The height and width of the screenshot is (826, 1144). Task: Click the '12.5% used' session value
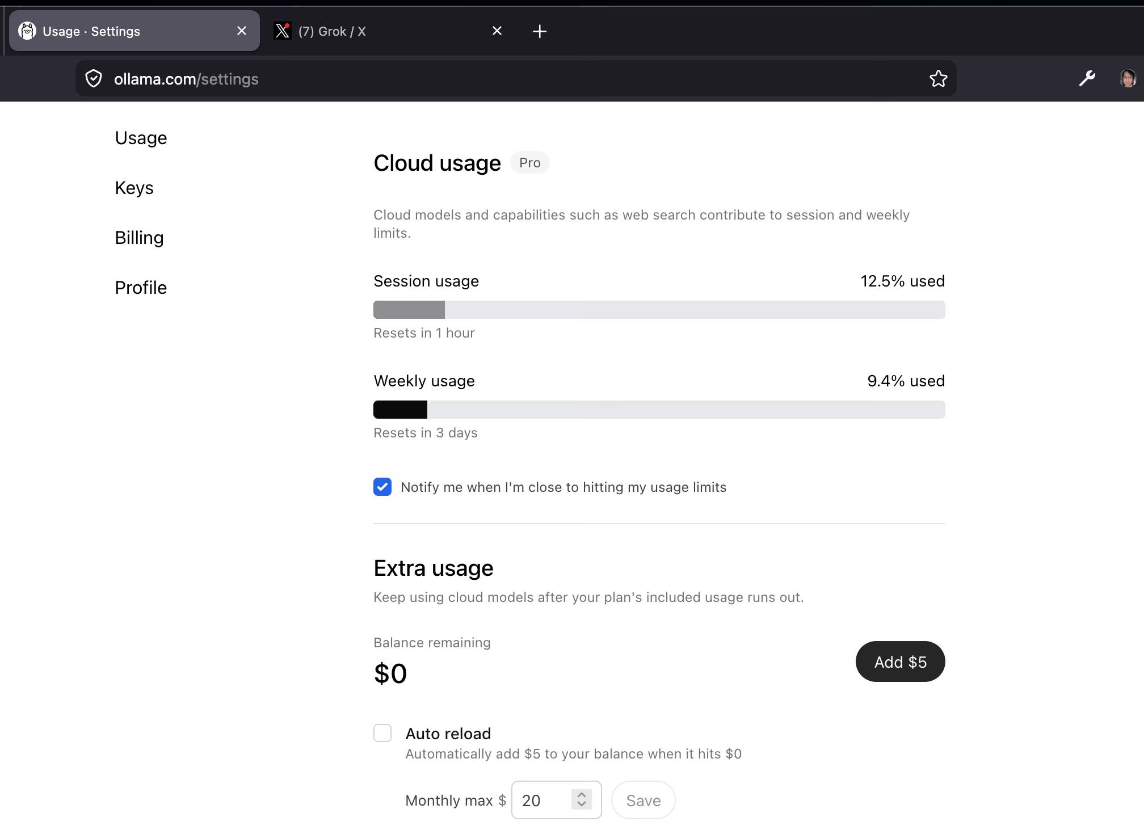(x=902, y=281)
